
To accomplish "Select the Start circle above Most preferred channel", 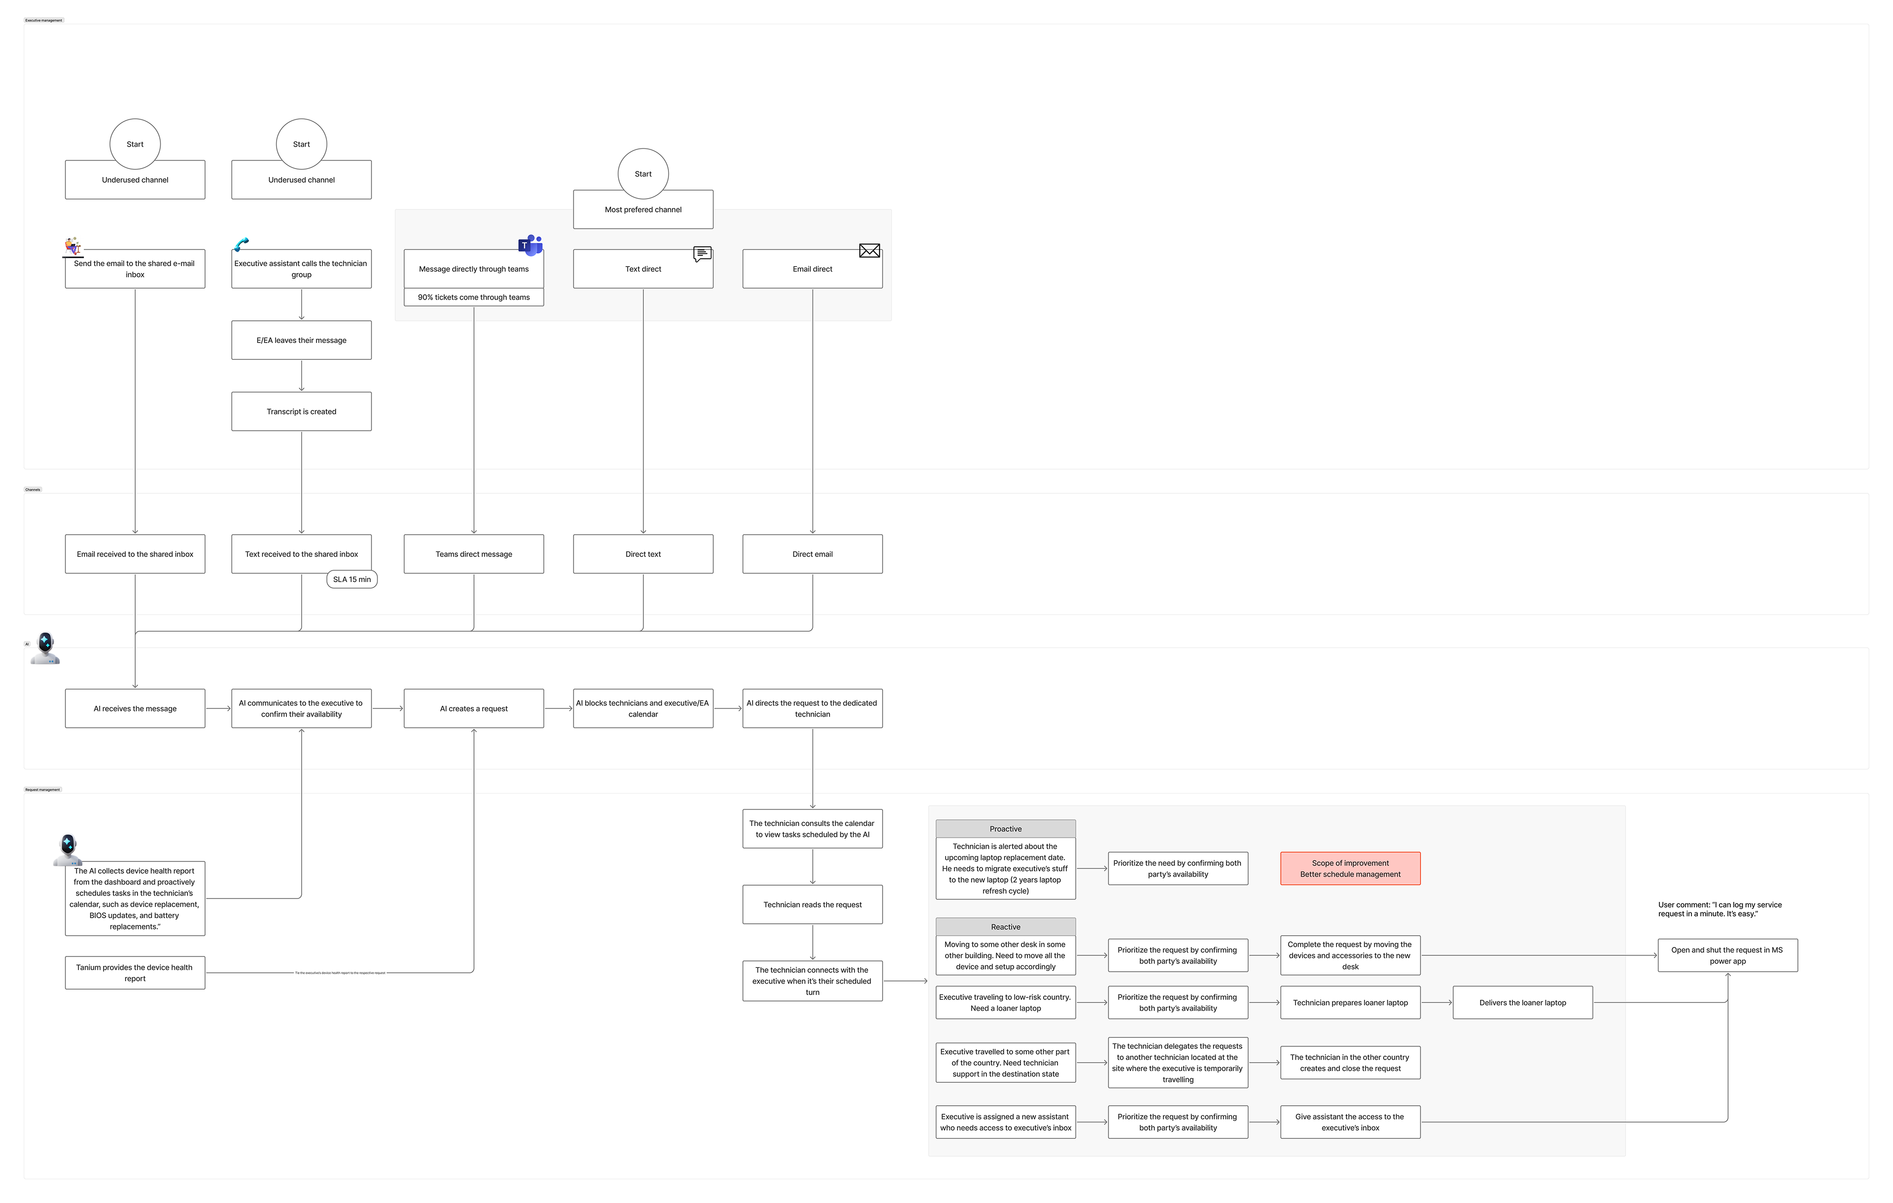I will [643, 173].
